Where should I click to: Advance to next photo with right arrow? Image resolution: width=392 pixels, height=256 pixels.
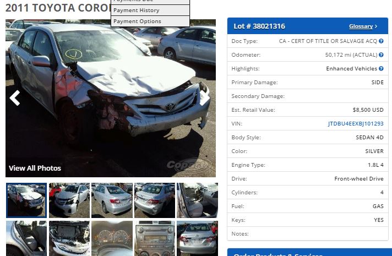tap(205, 98)
